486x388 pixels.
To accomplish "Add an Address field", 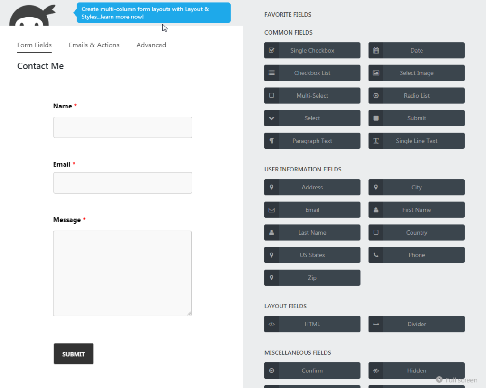I will pyautogui.click(x=312, y=187).
